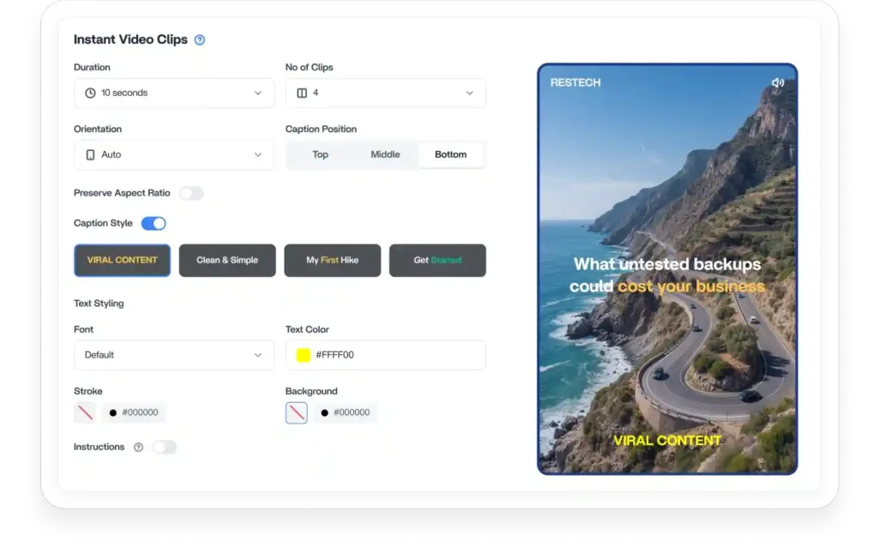Click the black Stroke color dot
The image size is (878, 547).
pos(113,412)
